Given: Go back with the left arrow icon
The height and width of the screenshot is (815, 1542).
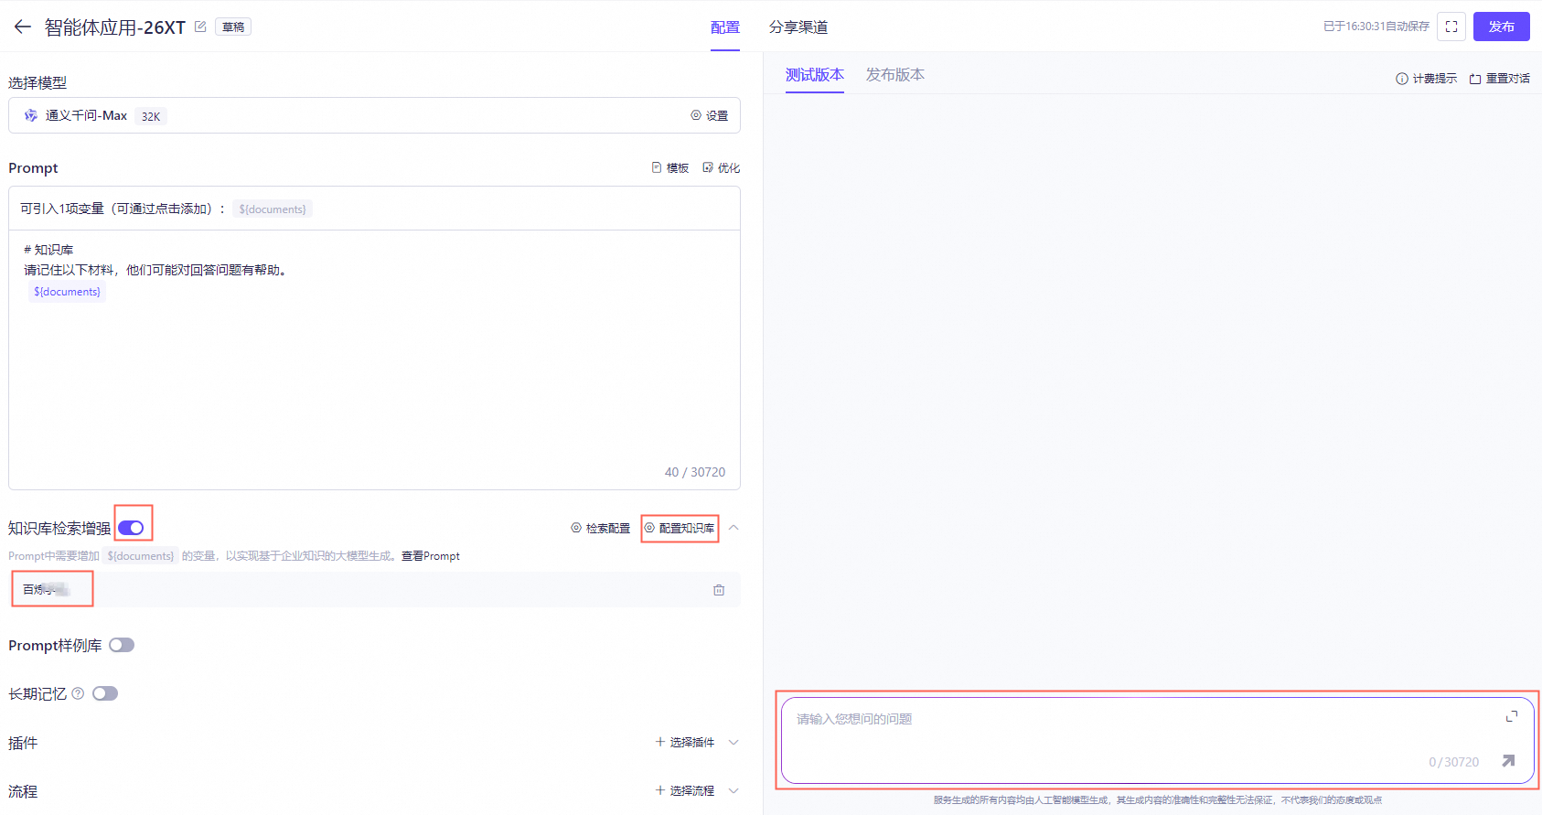Looking at the screenshot, I should tap(23, 27).
